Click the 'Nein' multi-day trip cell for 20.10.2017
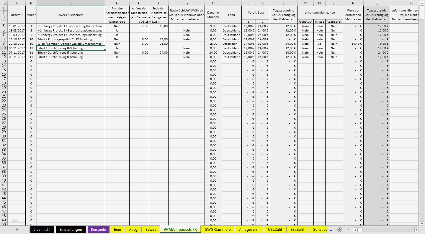 click(117, 44)
